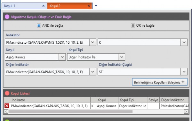
Task: Click the İndikatör field showing PMaxIndicator text
Action: click(47, 42)
